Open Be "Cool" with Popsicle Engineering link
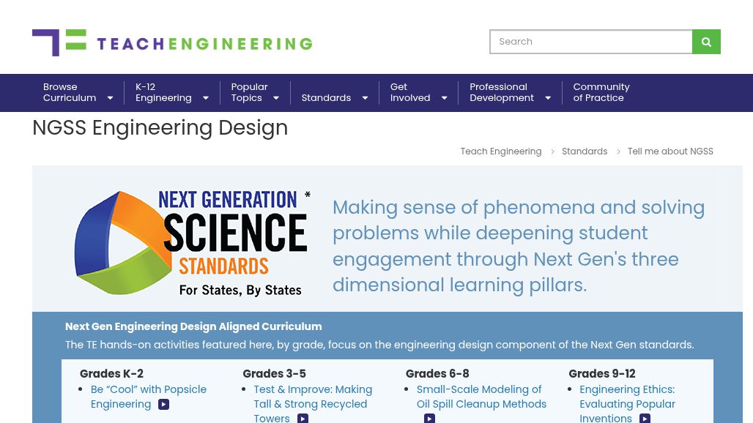Viewport: 753px width, 423px height. (x=148, y=389)
